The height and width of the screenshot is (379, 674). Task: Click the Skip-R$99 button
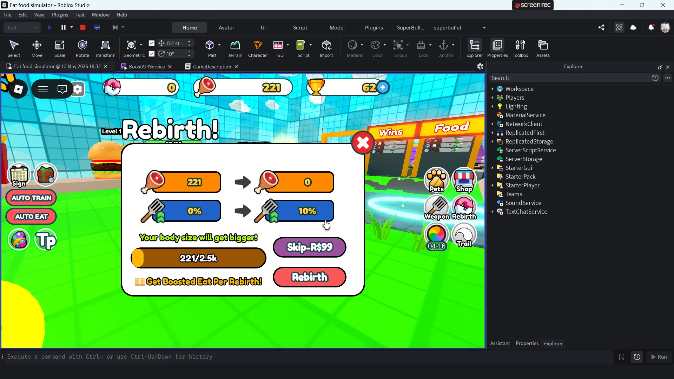click(x=310, y=247)
